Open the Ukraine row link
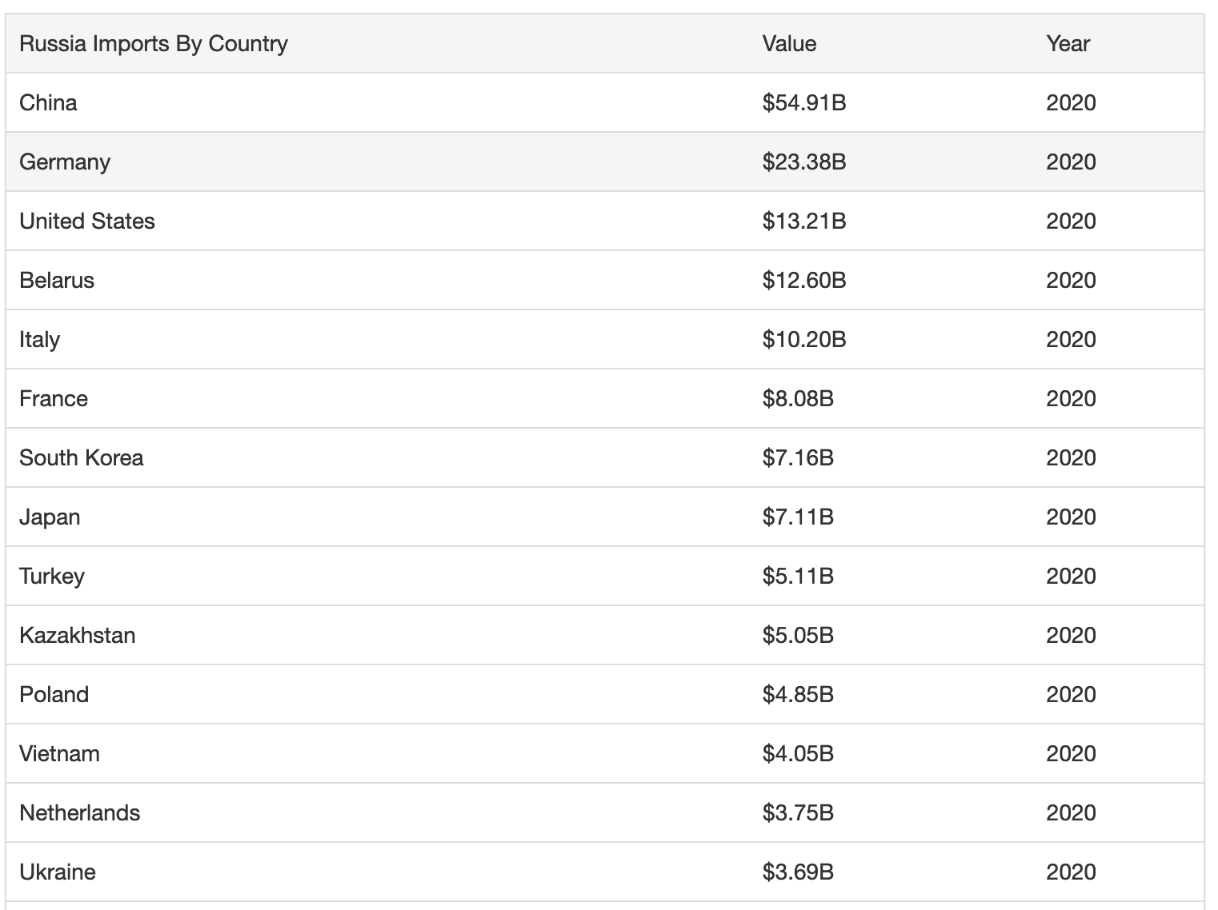This screenshot has height=910, width=1218. pyautogui.click(x=58, y=872)
